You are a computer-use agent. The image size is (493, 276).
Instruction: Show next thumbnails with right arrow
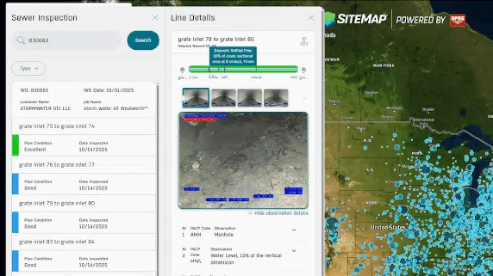(x=304, y=98)
